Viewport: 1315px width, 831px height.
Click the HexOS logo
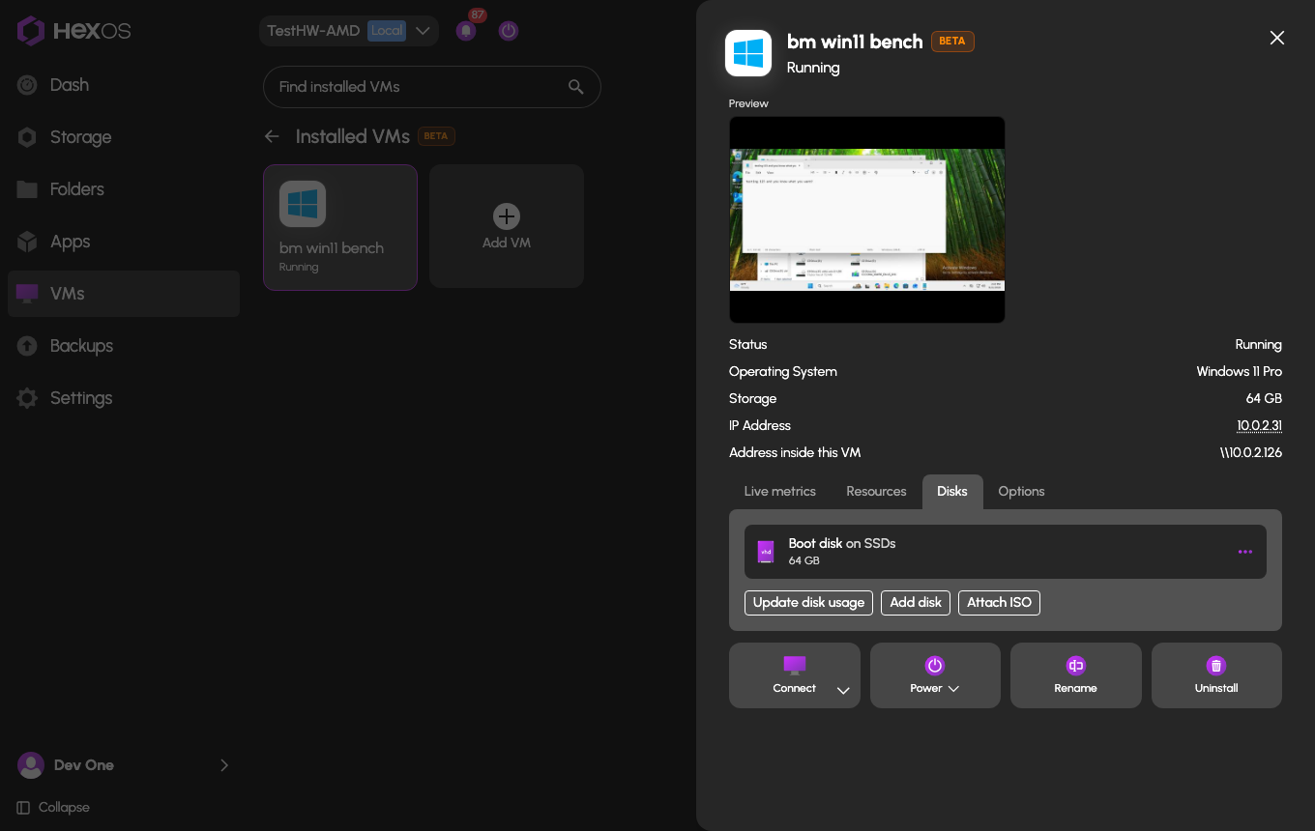point(73,31)
